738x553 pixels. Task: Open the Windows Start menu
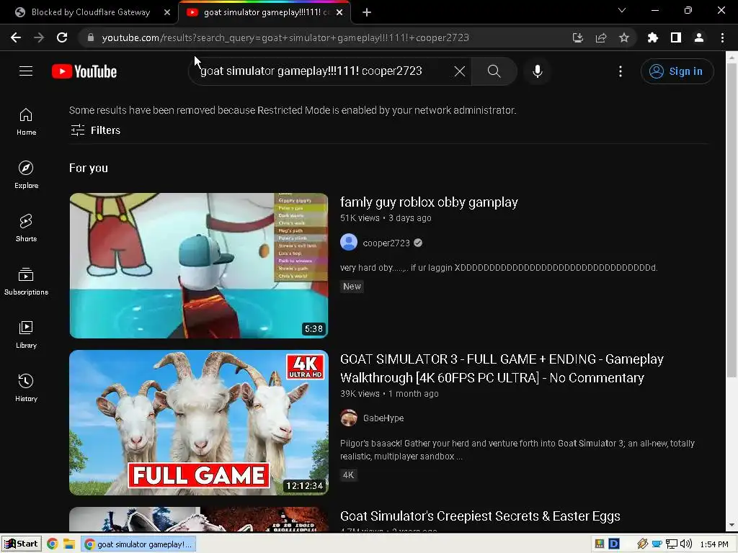coord(22,544)
